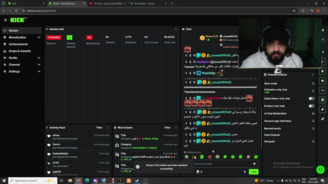The height and width of the screenshot is (184, 328).
Task: Insert the red angry emote from the quick emote row
Action: click(x=210, y=157)
